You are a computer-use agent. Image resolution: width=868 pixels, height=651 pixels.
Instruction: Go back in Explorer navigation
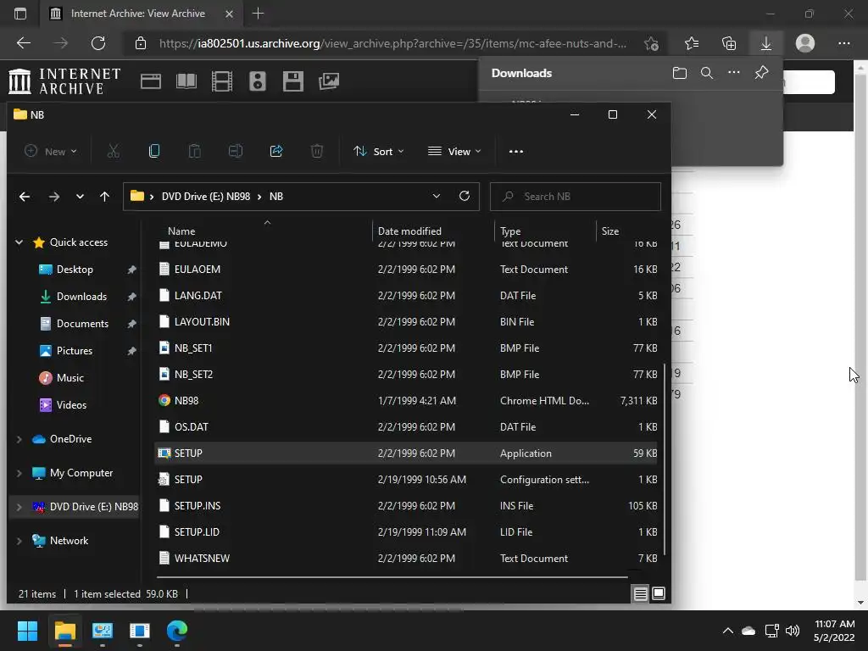pyautogui.click(x=25, y=197)
